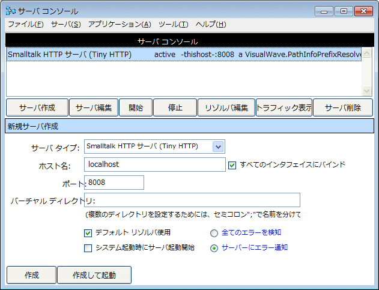Select the Smalltalk HTTP サーバ list entry
Image resolution: width=379 pixels, height=290 pixels.
click(180, 55)
